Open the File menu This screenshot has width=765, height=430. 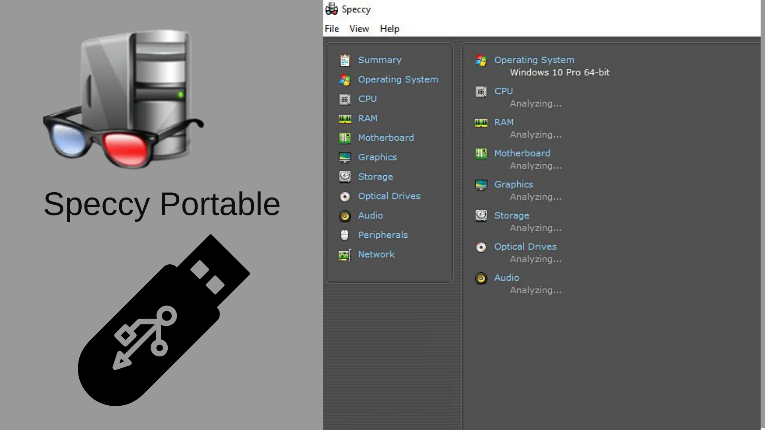click(331, 29)
